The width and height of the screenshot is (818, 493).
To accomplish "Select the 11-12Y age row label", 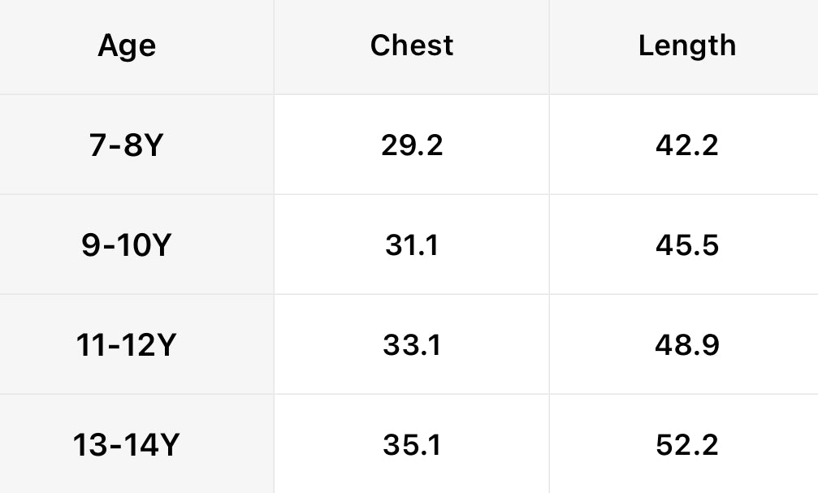I will point(127,346).
